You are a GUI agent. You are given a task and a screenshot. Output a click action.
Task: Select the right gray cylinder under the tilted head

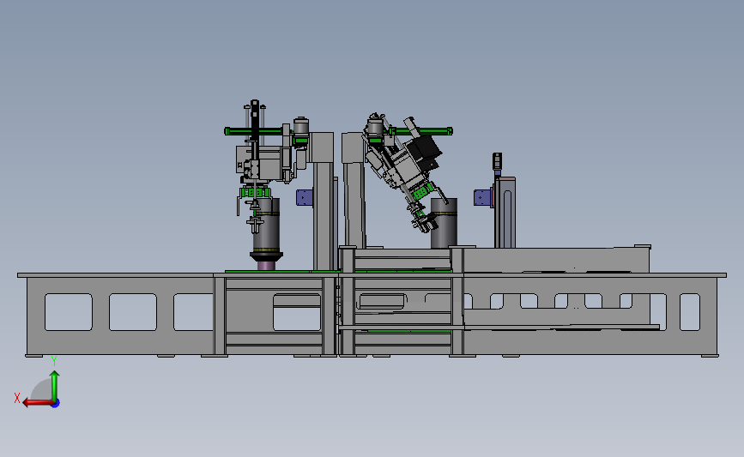[x=445, y=223]
